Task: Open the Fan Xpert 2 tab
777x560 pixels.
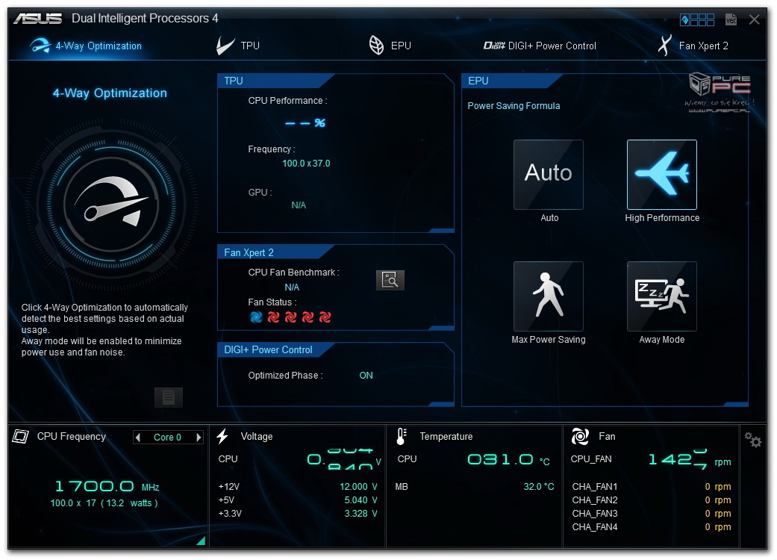Action: 693,46
